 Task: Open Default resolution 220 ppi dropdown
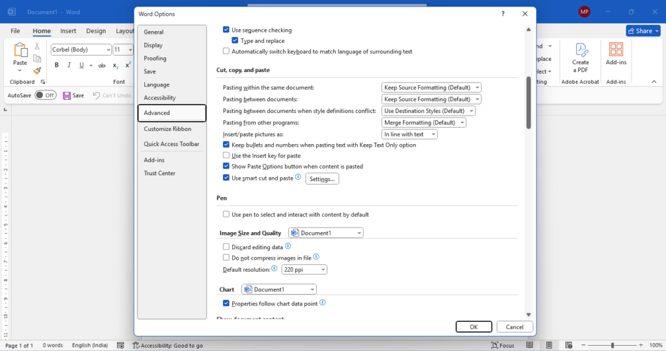click(x=304, y=269)
